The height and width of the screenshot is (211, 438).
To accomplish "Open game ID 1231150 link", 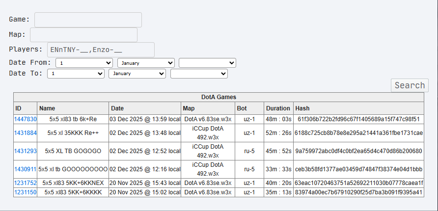I will tap(26, 192).
